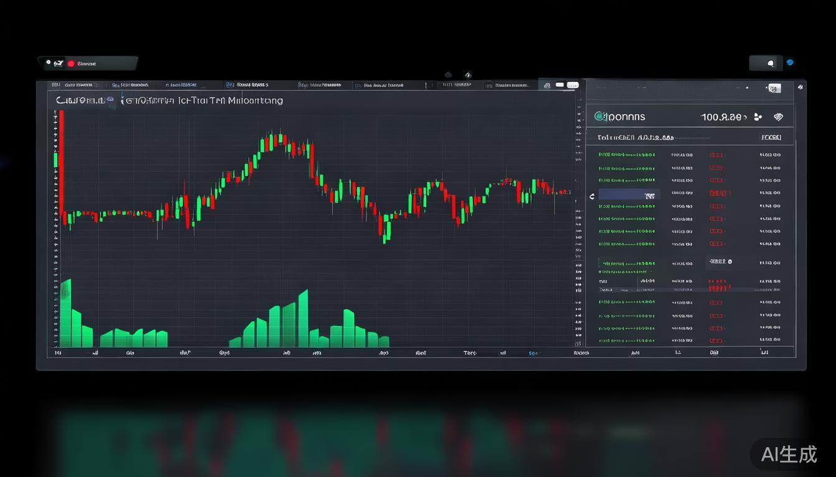This screenshot has height=477, width=836.
Task: Open the heart-shaped favorites icon in the positions header
Action: click(x=778, y=117)
